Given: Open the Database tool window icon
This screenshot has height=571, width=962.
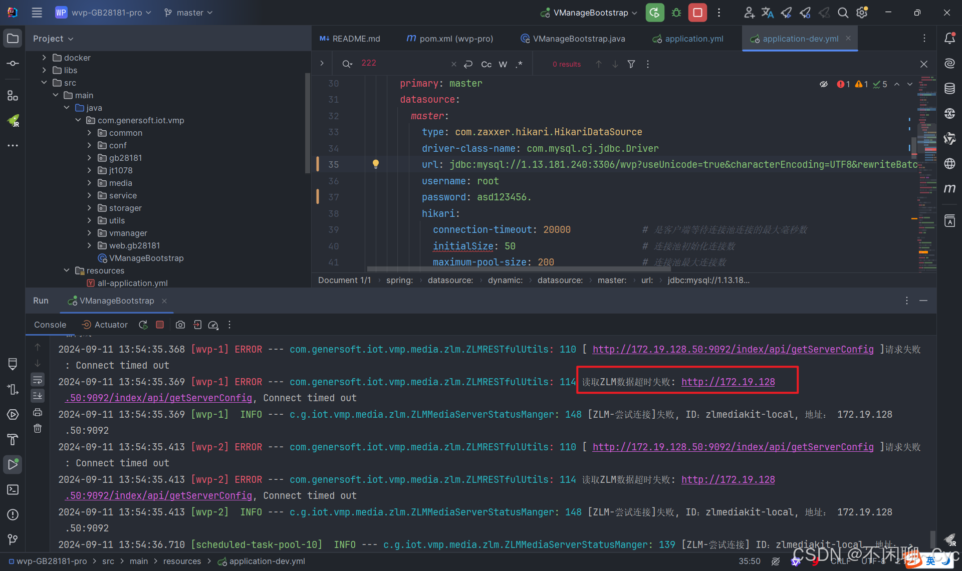Looking at the screenshot, I should tap(950, 88).
